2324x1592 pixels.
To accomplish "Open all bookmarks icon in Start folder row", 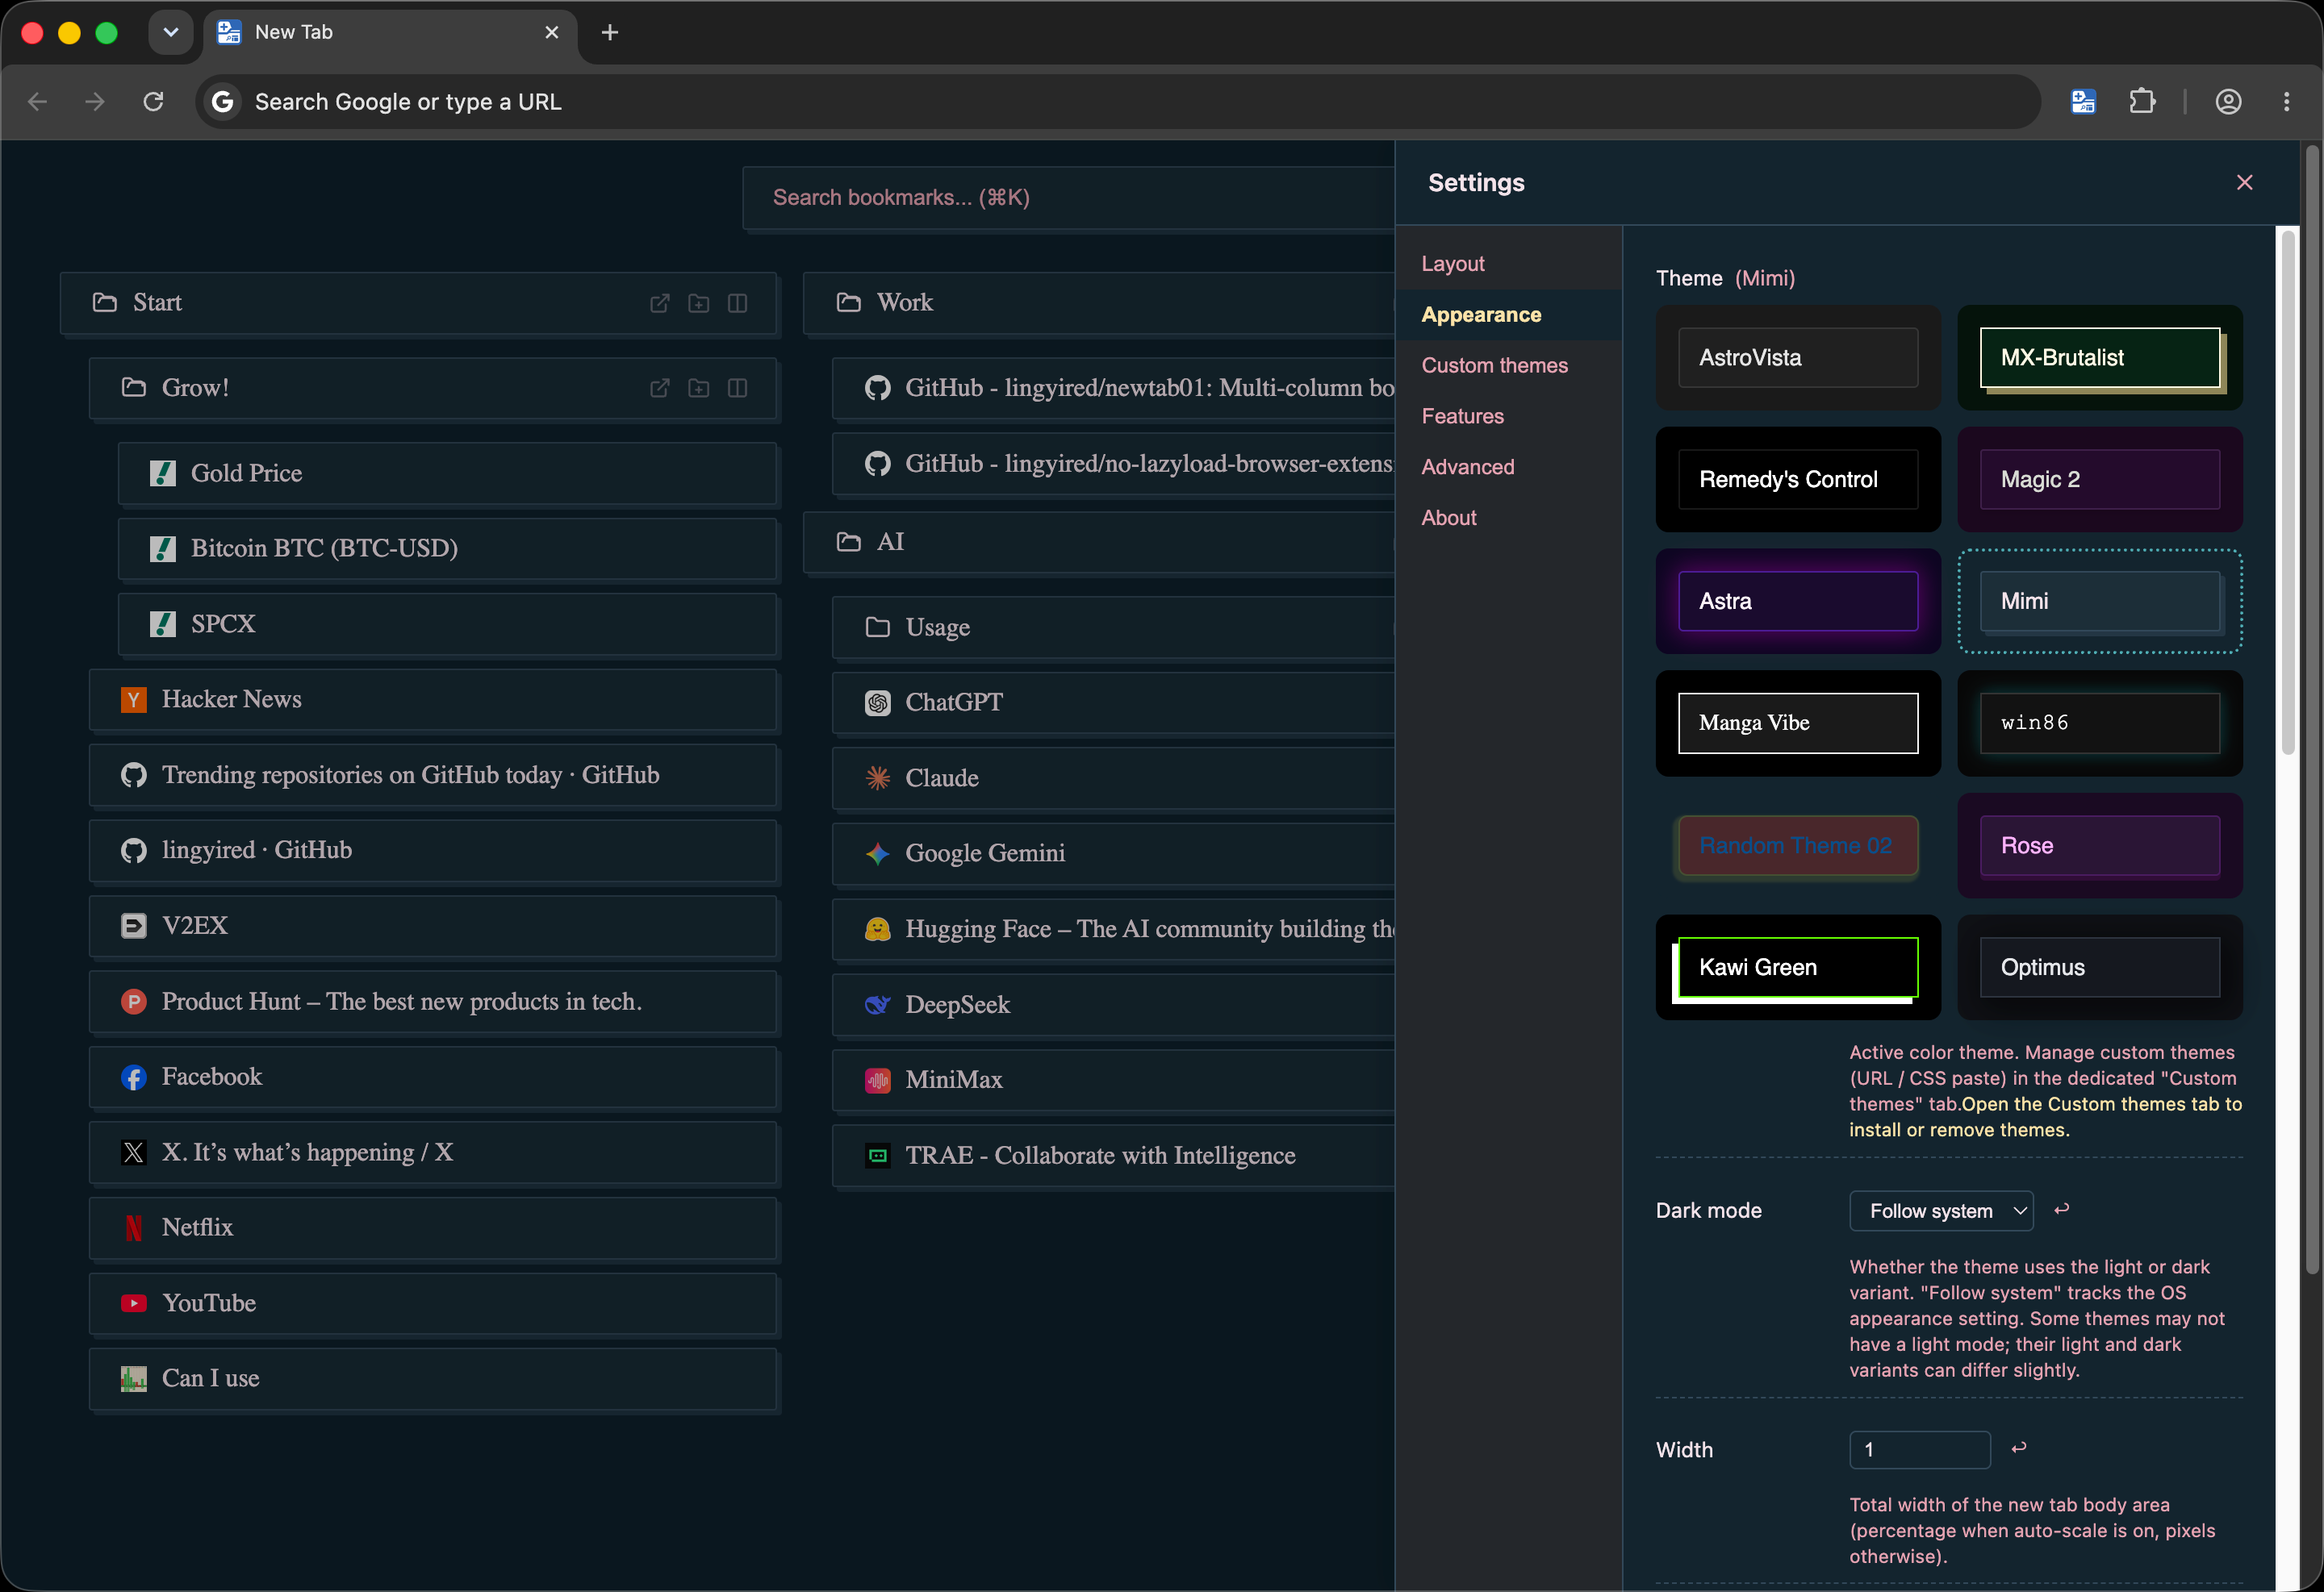I will point(659,302).
